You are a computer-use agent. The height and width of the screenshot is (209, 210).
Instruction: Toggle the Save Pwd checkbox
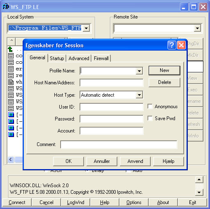tap(150, 118)
